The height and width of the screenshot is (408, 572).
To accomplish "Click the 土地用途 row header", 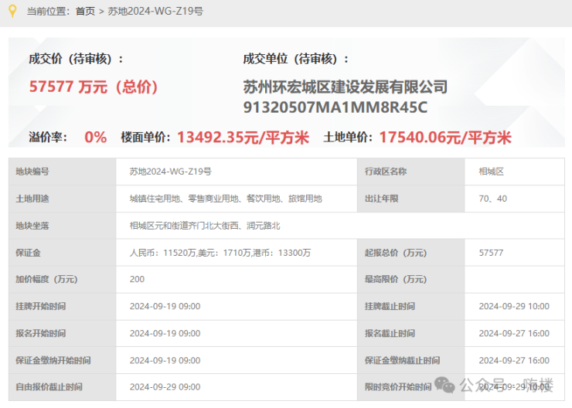I will pyautogui.click(x=63, y=199).
